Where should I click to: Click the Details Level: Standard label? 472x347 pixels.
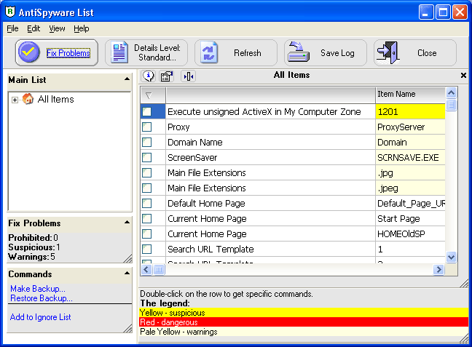[157, 52]
